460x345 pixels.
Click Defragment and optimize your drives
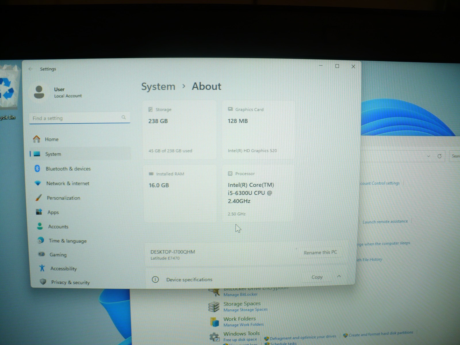click(x=303, y=338)
